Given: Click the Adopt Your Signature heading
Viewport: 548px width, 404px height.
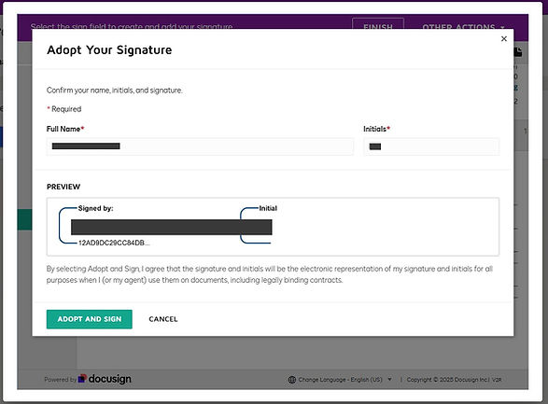Looking at the screenshot, I should pos(109,50).
